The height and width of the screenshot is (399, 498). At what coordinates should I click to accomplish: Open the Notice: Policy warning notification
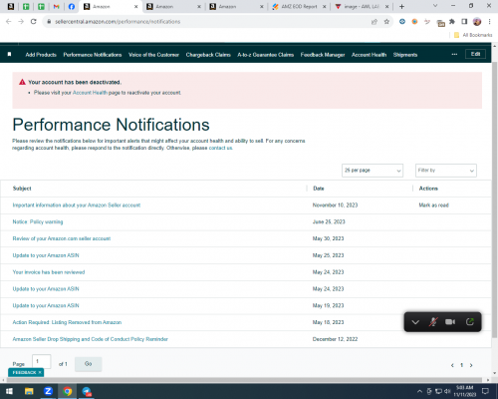pos(38,221)
